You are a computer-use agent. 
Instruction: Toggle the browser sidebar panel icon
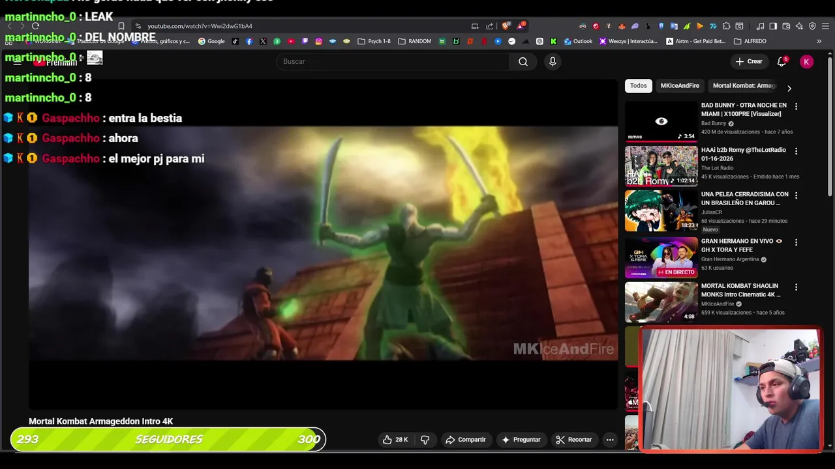pyautogui.click(x=773, y=26)
